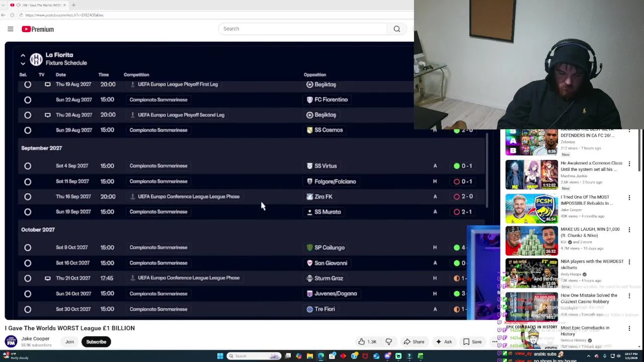Select radio for Sun 19 Sep SS Murata

(28, 212)
